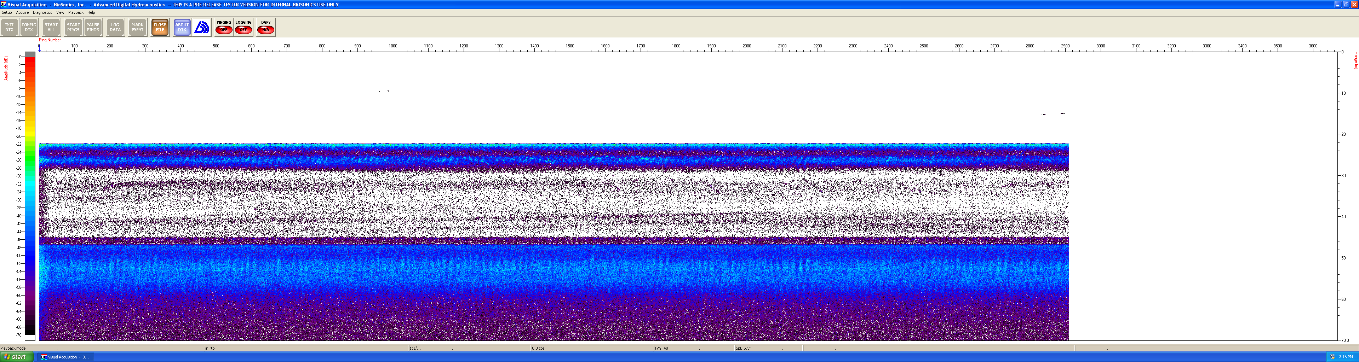Click the amplitude color scale bar
Viewport: 1359px width, 362px height.
coord(30,195)
